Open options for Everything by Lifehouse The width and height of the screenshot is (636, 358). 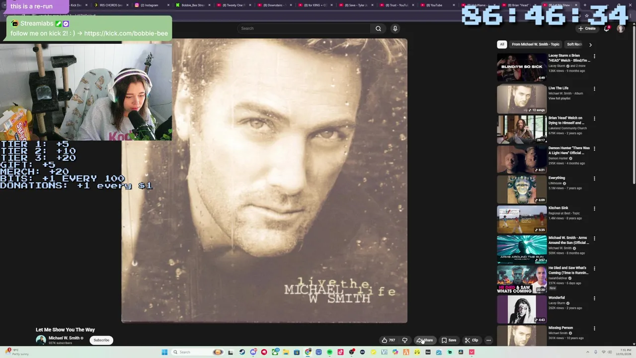(x=594, y=179)
